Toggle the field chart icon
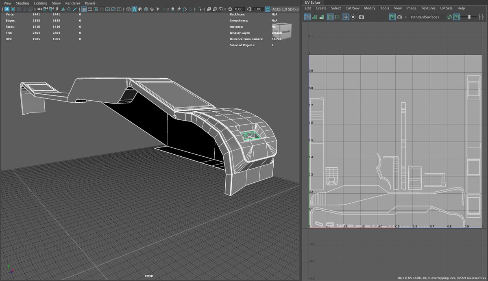Image resolution: width=488 pixels, height=281 pixels. (x=107, y=9)
